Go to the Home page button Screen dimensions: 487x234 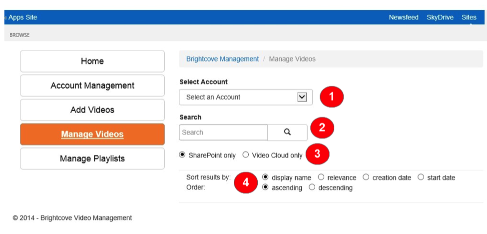pos(92,61)
